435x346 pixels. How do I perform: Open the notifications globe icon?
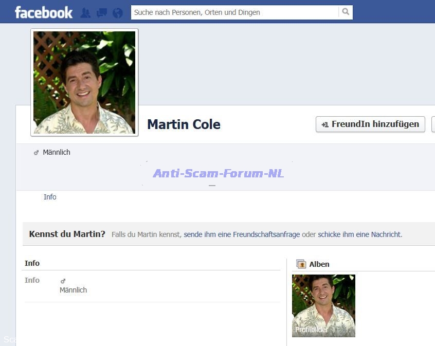point(118,13)
